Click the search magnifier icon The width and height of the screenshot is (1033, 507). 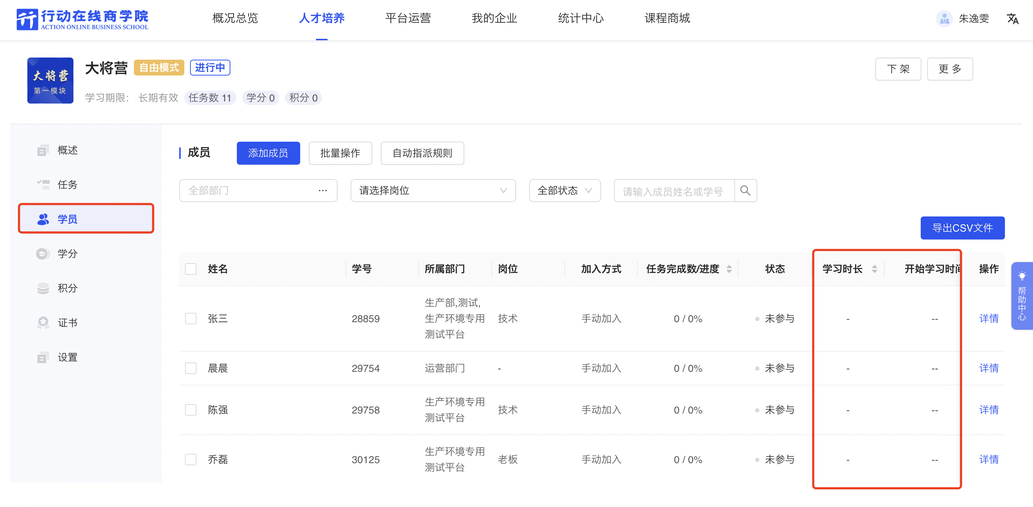[745, 191]
